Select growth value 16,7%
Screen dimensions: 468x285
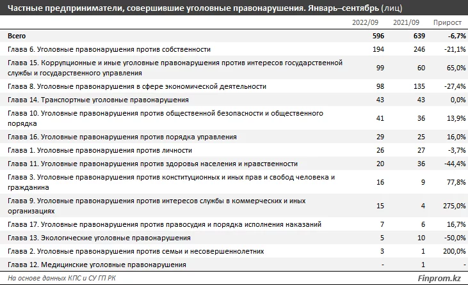(x=456, y=224)
